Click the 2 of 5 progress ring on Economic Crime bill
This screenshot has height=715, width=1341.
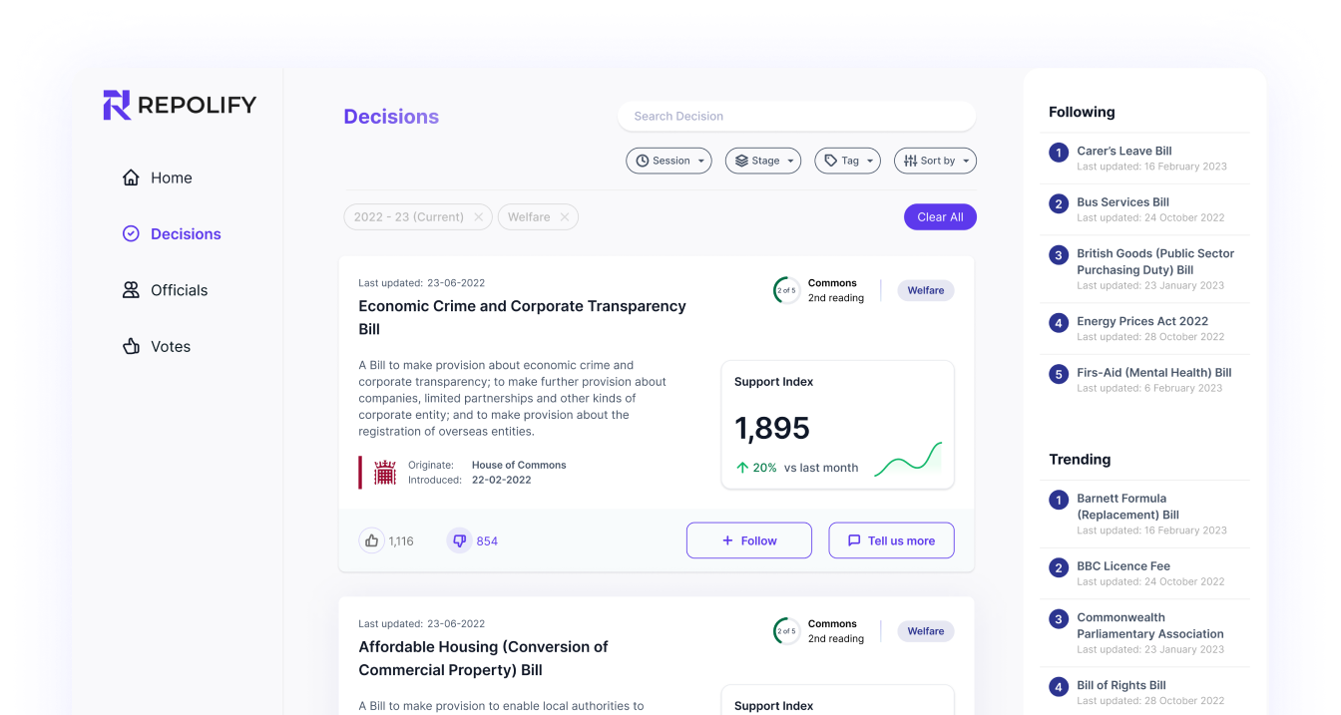click(x=786, y=290)
